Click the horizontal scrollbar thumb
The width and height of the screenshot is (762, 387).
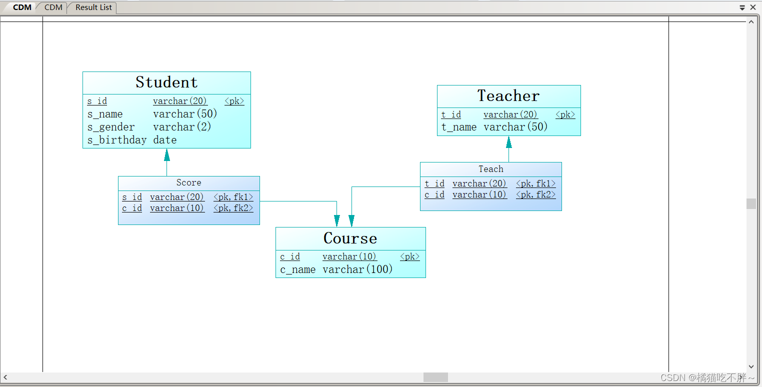pos(435,377)
